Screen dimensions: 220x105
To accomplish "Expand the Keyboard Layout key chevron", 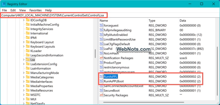I will [x=23, y=42].
